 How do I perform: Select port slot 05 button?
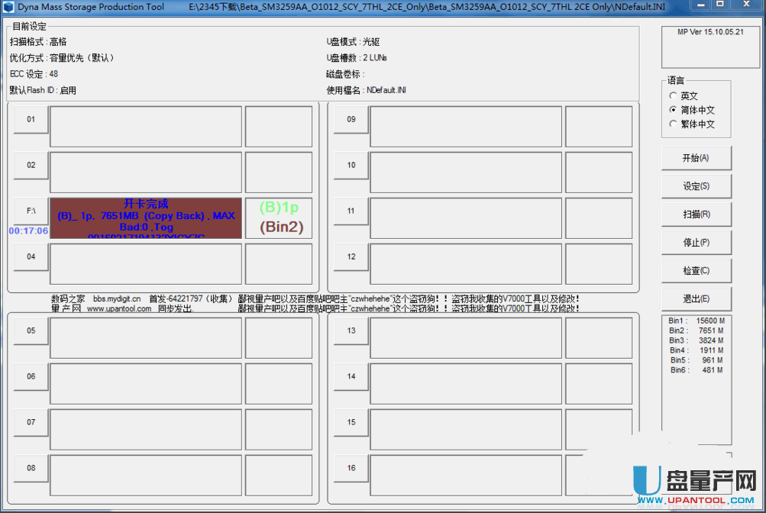pos(31,331)
